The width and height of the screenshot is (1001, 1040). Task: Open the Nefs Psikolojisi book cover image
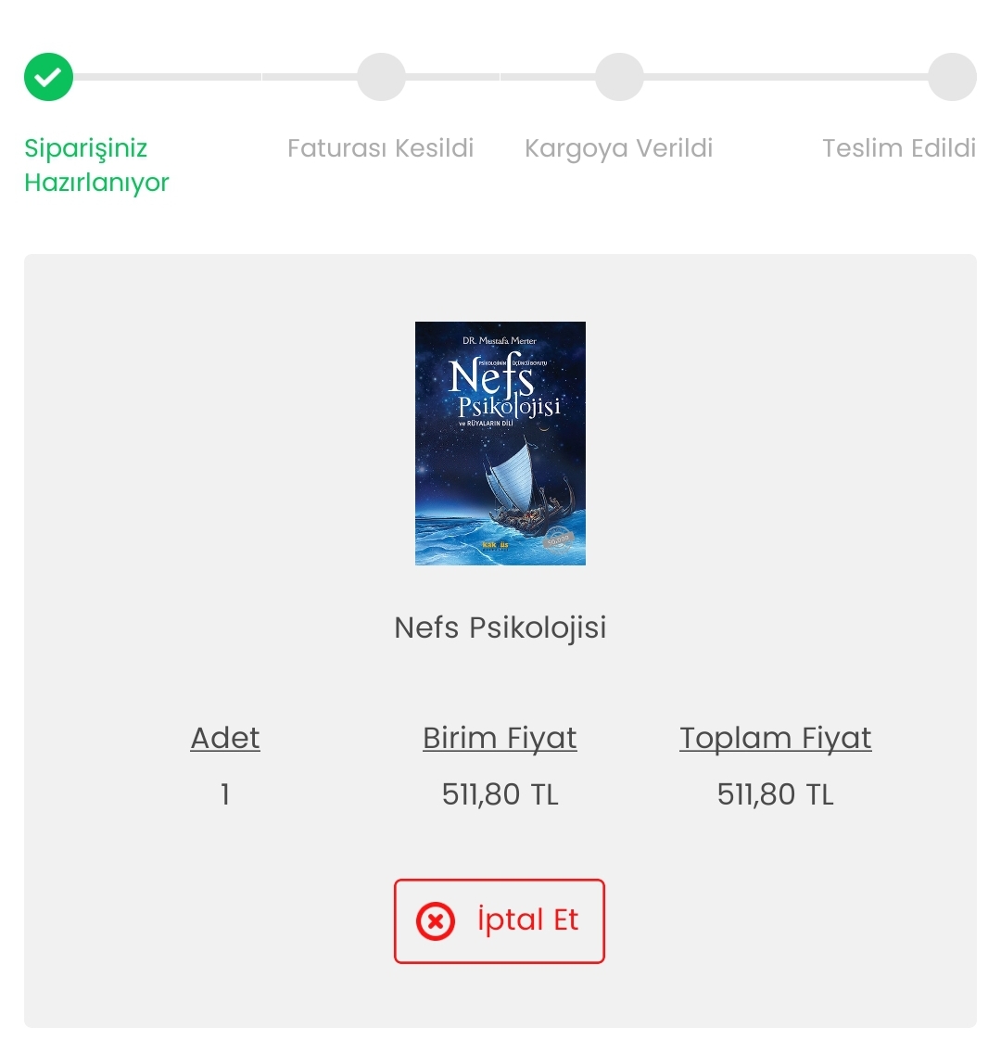click(x=500, y=443)
